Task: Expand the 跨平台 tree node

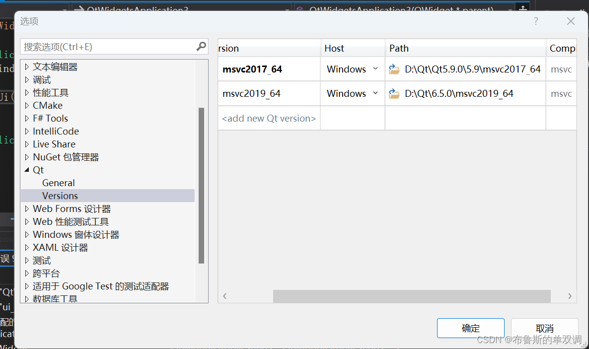Action: click(x=27, y=273)
